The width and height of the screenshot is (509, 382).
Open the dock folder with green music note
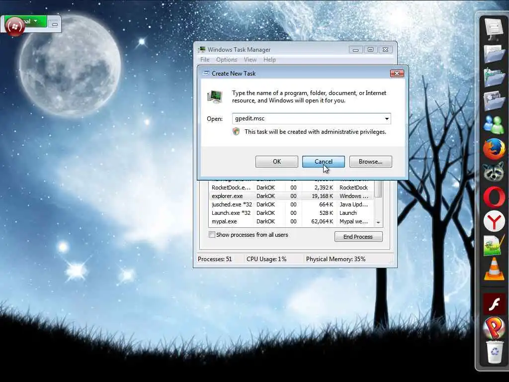click(x=494, y=77)
